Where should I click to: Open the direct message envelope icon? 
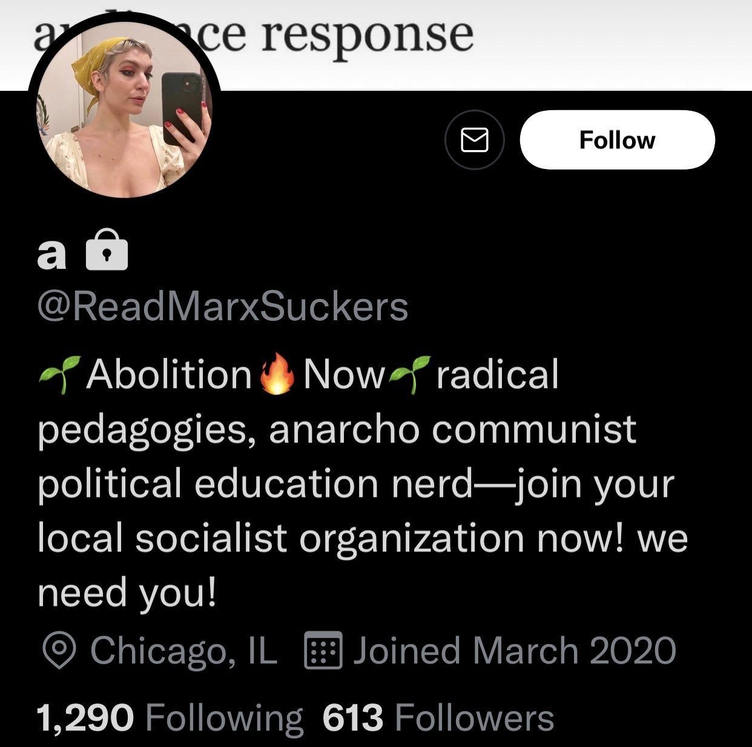click(475, 140)
